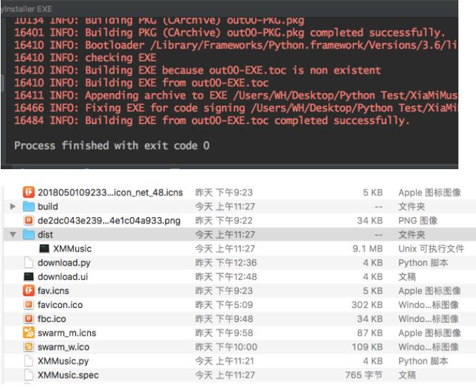Click the XMMusic.py document icon
476x387 pixels.
click(29, 361)
